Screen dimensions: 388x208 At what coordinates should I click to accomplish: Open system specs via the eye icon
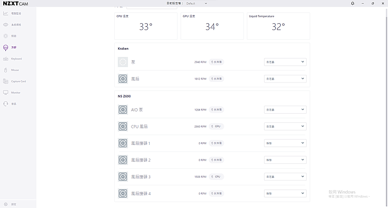[x=6, y=25]
